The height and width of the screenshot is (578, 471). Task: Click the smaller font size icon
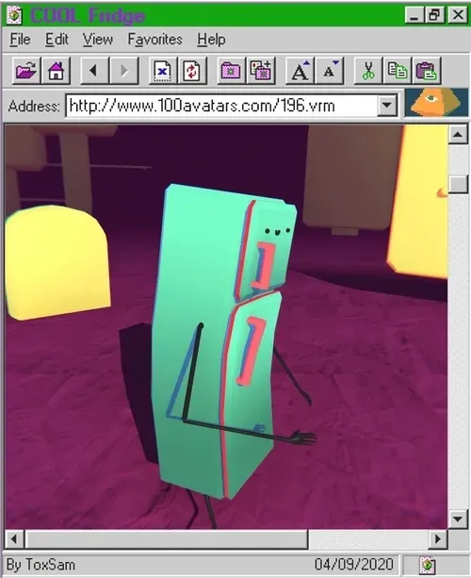330,71
